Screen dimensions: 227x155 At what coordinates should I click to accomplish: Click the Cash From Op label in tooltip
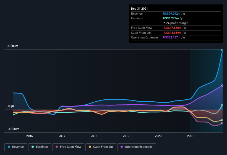pyautogui.click(x=141, y=33)
